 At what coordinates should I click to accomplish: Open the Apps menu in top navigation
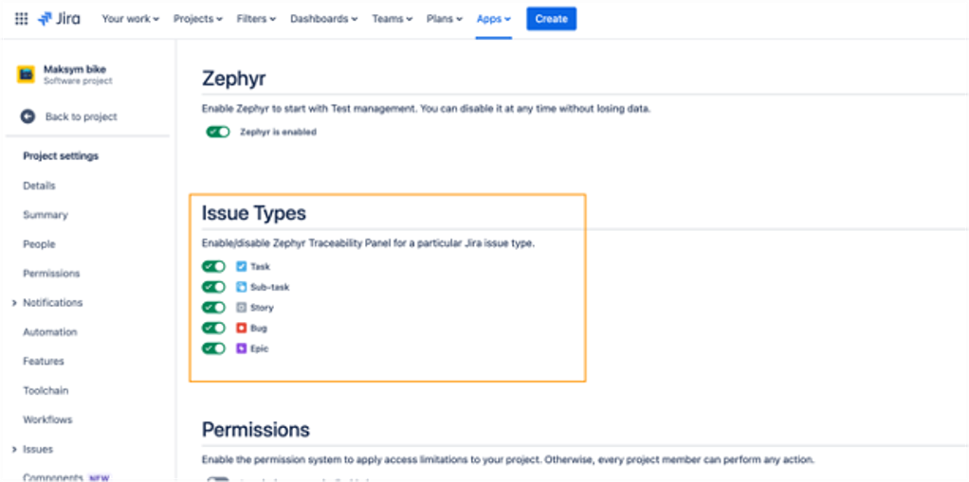[493, 19]
